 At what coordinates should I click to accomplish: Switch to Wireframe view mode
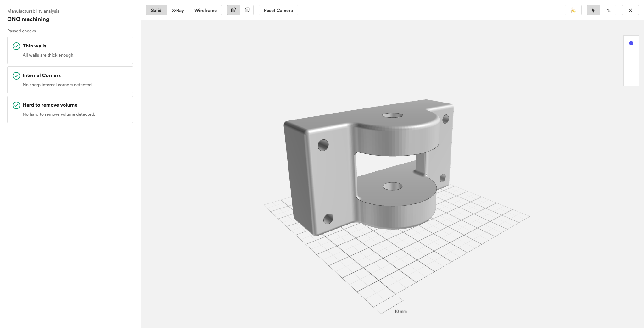[205, 10]
